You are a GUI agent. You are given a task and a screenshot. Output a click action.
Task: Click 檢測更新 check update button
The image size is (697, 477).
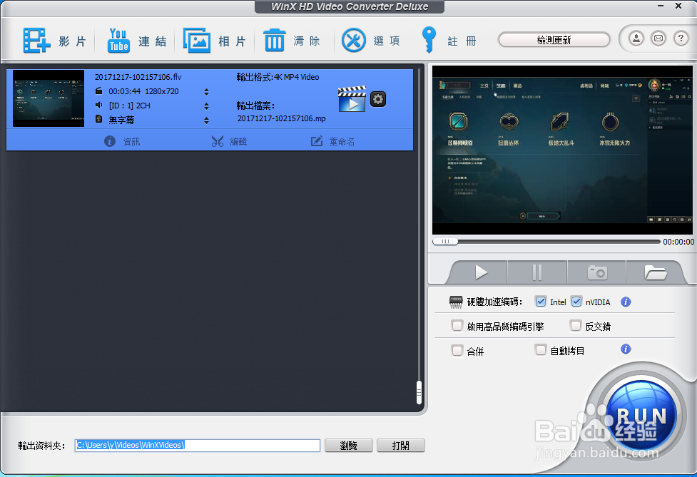tap(554, 40)
